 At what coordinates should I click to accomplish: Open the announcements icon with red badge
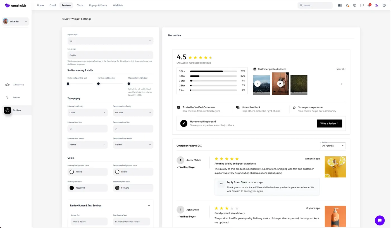369,5
